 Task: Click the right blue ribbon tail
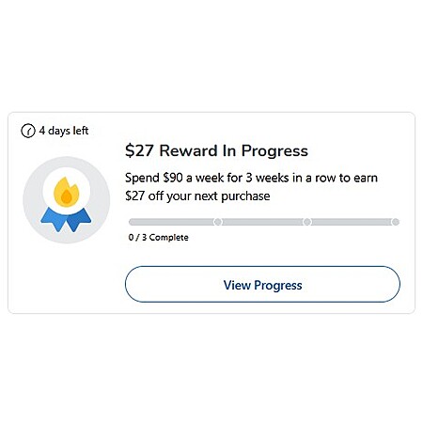tap(79, 220)
